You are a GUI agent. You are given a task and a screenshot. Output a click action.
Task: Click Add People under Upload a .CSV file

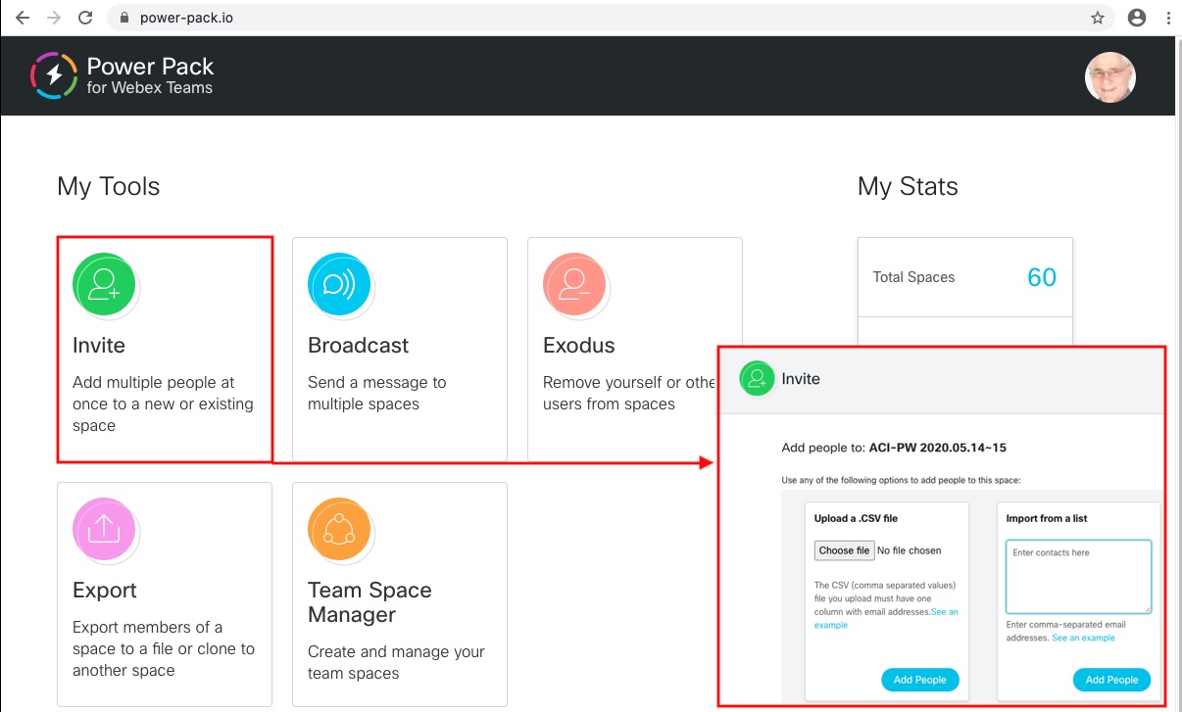coord(919,680)
